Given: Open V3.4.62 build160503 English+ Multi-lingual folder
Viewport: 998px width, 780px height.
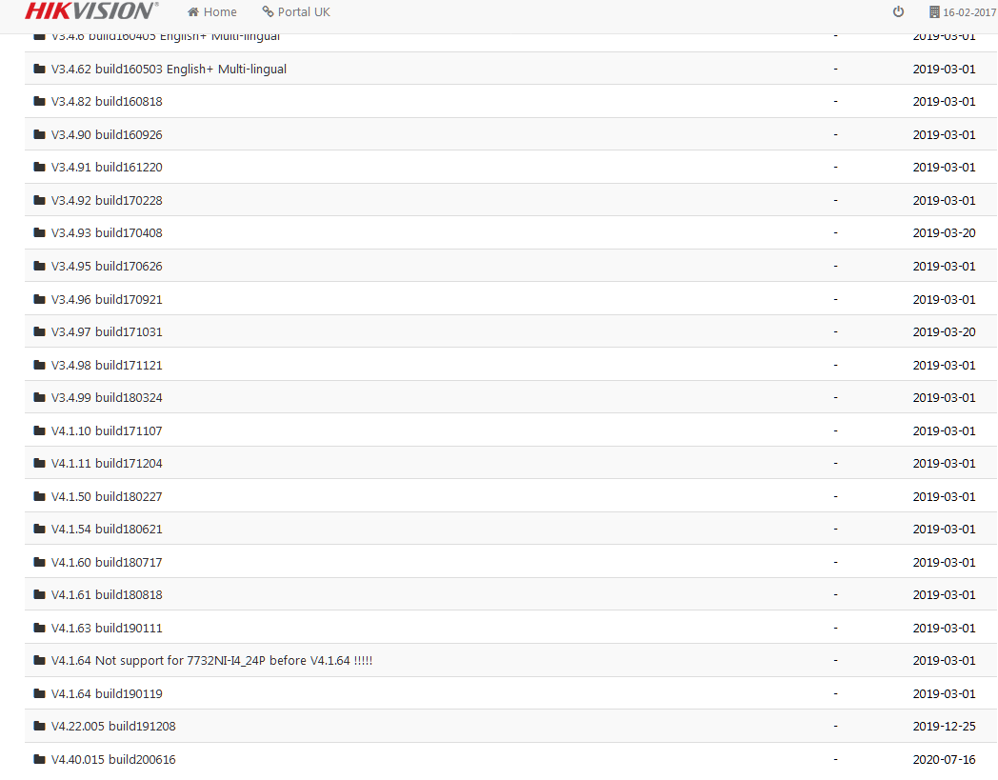Looking at the screenshot, I should 169,70.
